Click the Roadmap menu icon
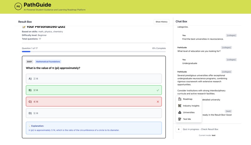This screenshot has width=251, height=145. click(x=180, y=99)
